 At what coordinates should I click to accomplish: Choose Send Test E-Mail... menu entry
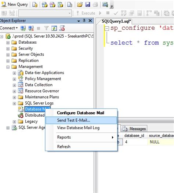(x=81, y=120)
